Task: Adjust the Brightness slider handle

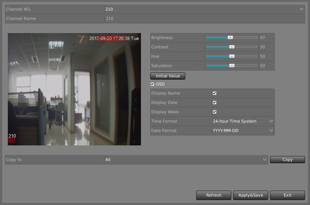Action: [x=230, y=37]
